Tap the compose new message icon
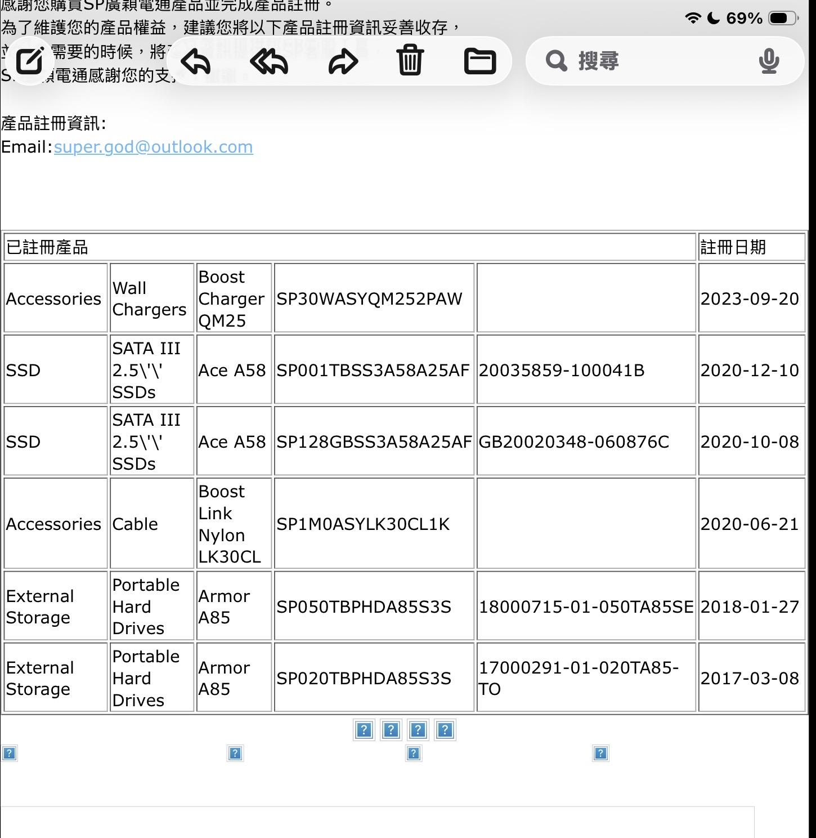The image size is (816, 838). [29, 61]
